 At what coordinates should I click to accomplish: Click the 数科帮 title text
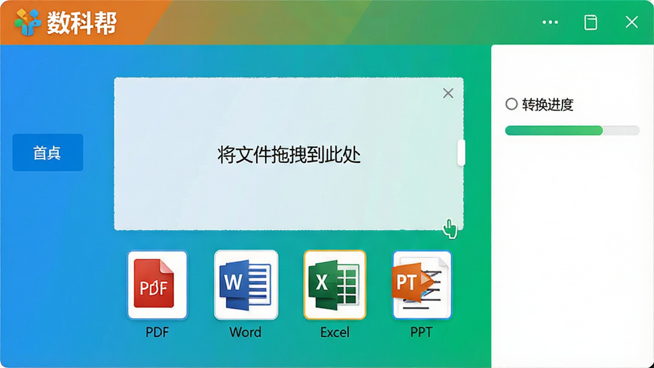click(82, 22)
